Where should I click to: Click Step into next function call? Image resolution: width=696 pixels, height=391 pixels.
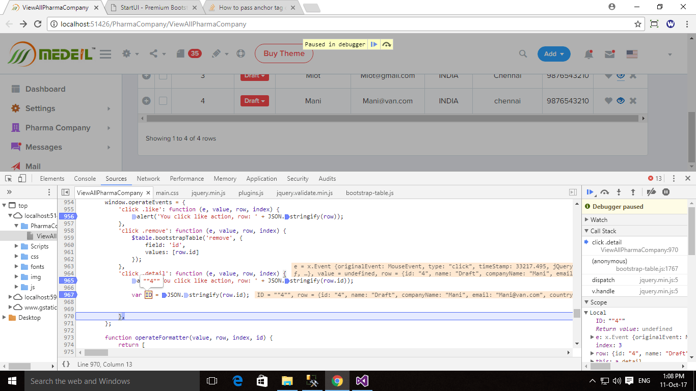[619, 192]
